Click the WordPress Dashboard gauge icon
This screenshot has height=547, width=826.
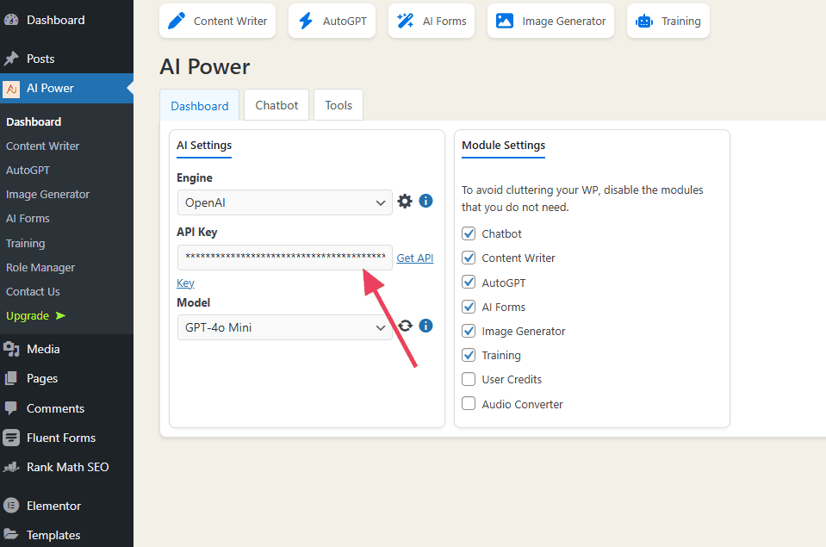(x=11, y=20)
